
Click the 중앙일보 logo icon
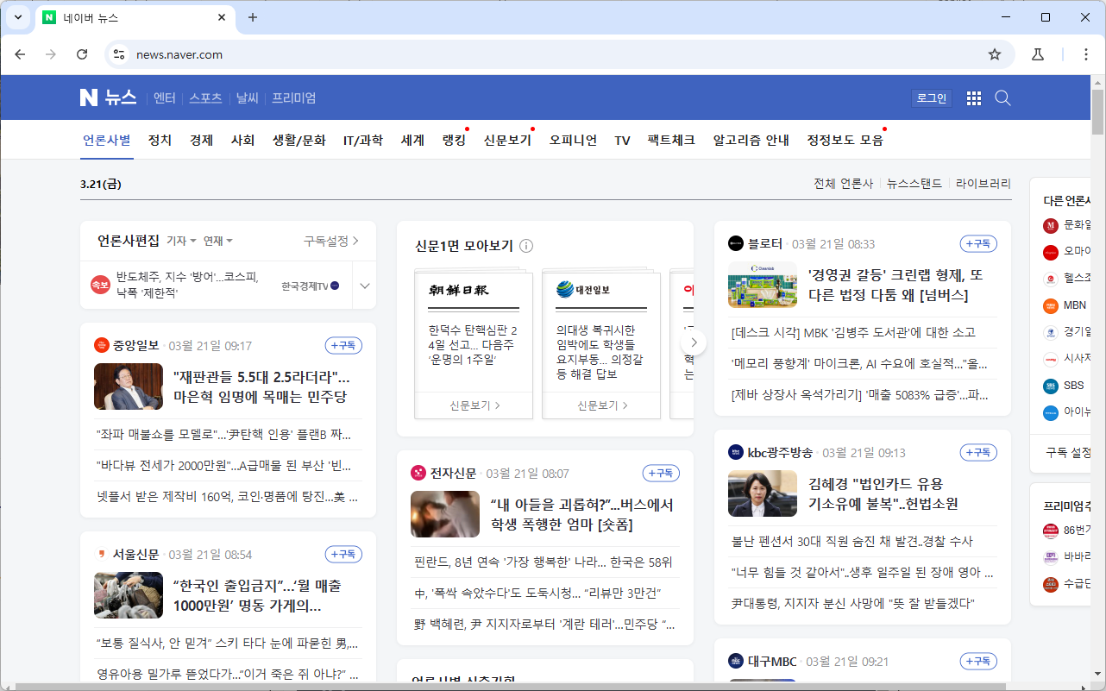pyautogui.click(x=102, y=345)
